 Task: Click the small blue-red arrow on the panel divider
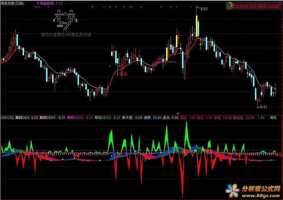click(178, 113)
